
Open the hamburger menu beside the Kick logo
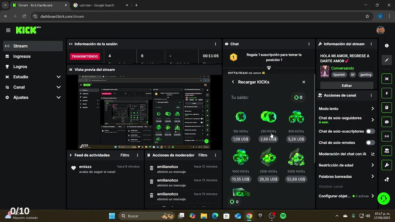coord(8,30)
